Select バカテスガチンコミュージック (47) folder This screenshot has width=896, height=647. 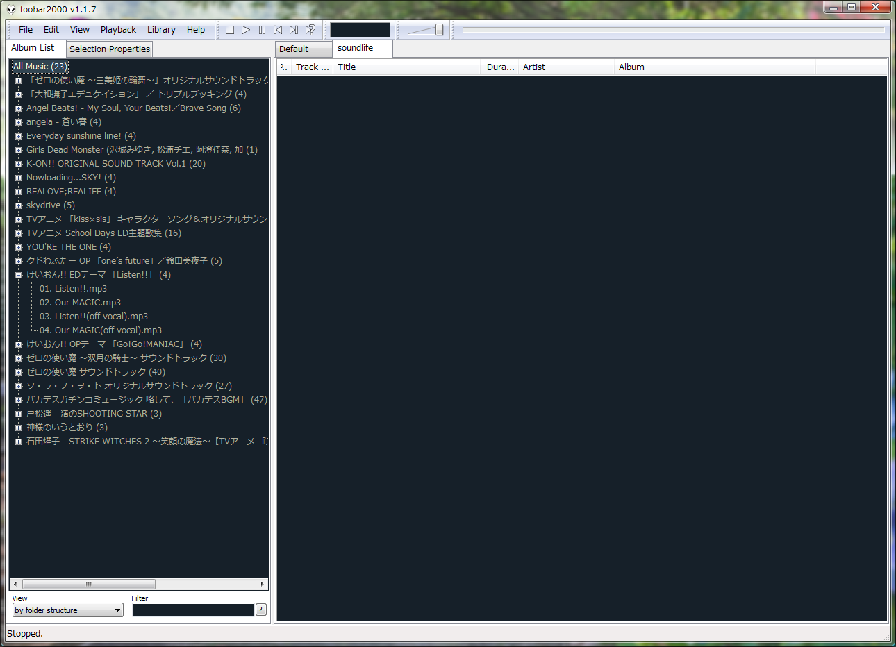(x=147, y=400)
